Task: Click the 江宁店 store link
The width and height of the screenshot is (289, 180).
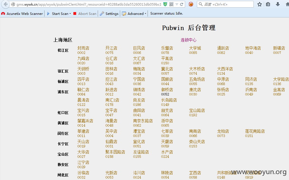Action: tap(83, 162)
